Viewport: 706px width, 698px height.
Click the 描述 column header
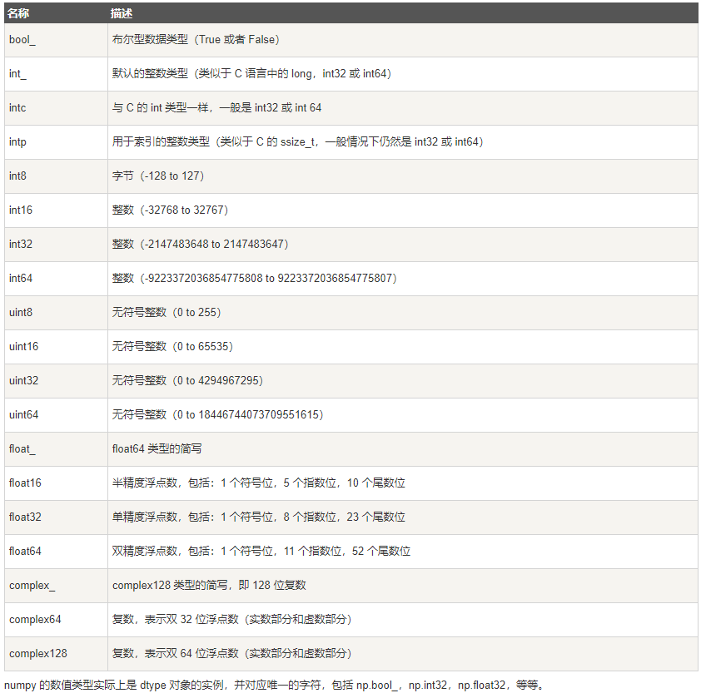pyautogui.click(x=403, y=13)
